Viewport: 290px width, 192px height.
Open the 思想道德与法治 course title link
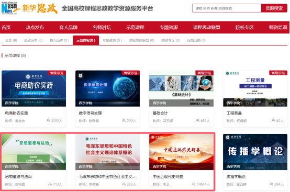click(x=18, y=177)
